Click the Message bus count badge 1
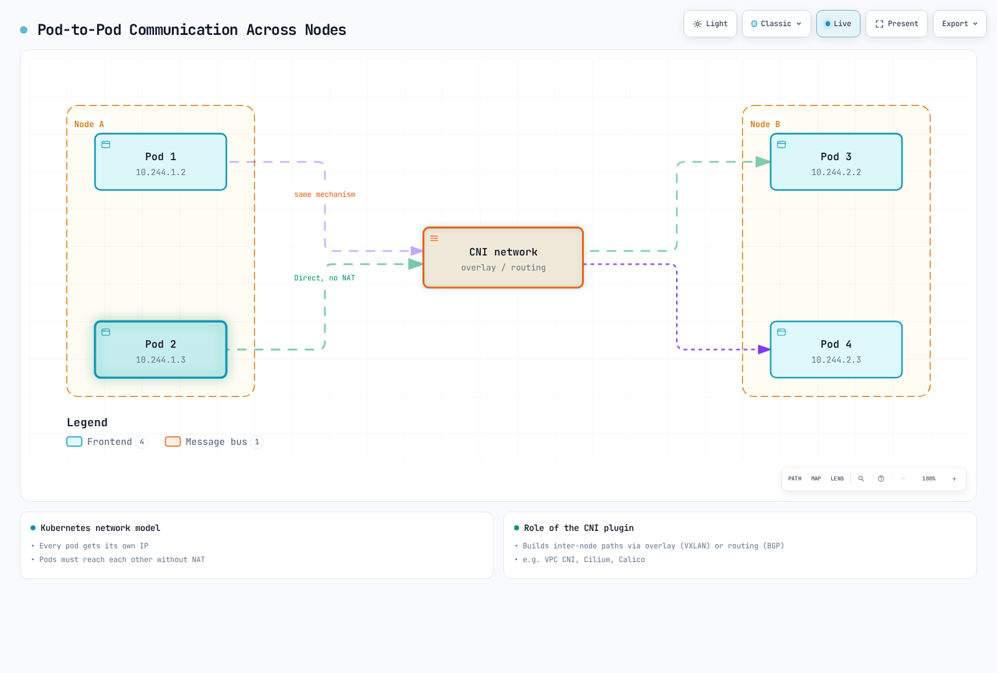 [257, 442]
